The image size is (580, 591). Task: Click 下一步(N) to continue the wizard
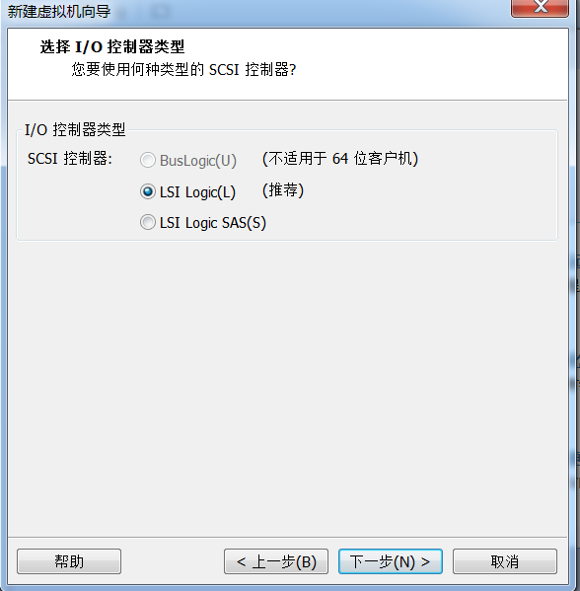(x=390, y=561)
